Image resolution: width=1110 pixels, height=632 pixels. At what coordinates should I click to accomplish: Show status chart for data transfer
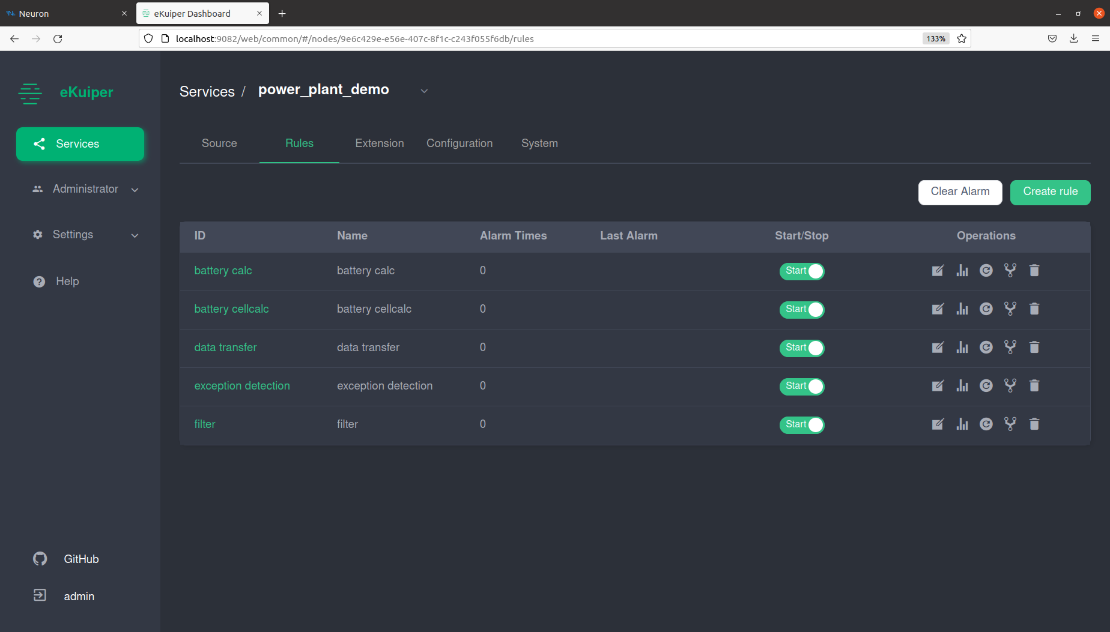(962, 348)
